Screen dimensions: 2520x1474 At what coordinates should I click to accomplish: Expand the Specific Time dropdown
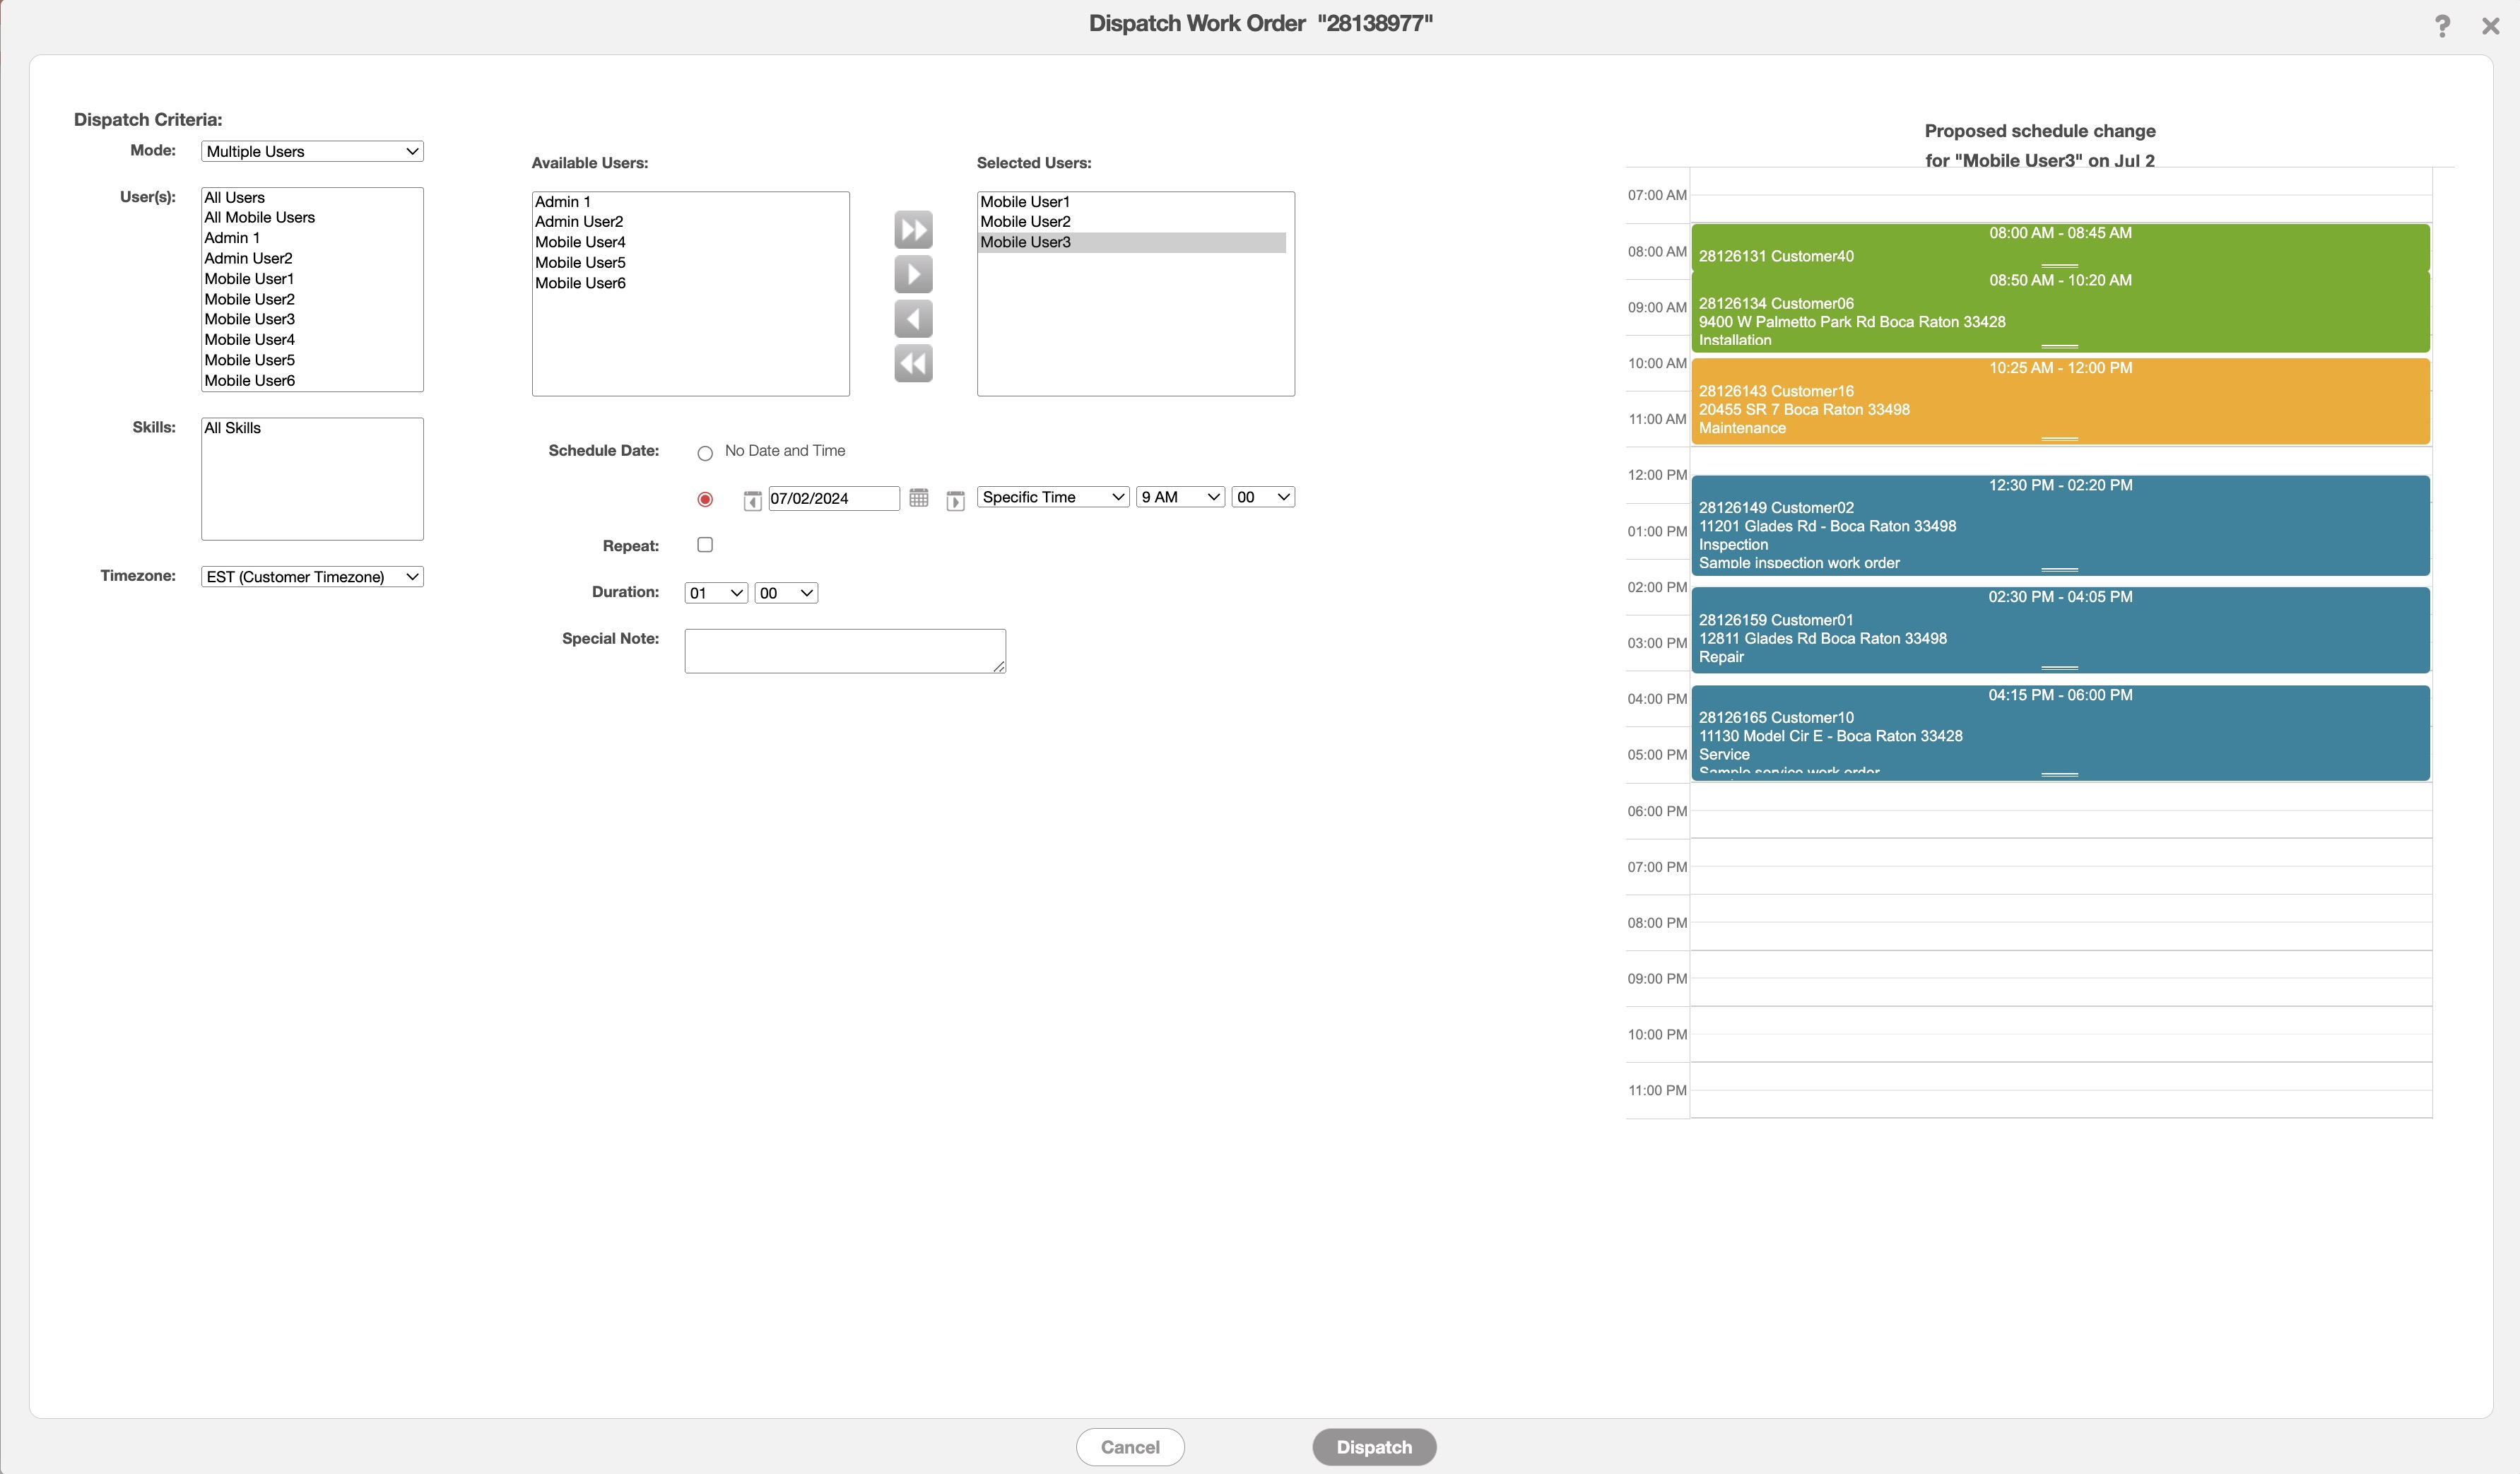(x=1052, y=497)
